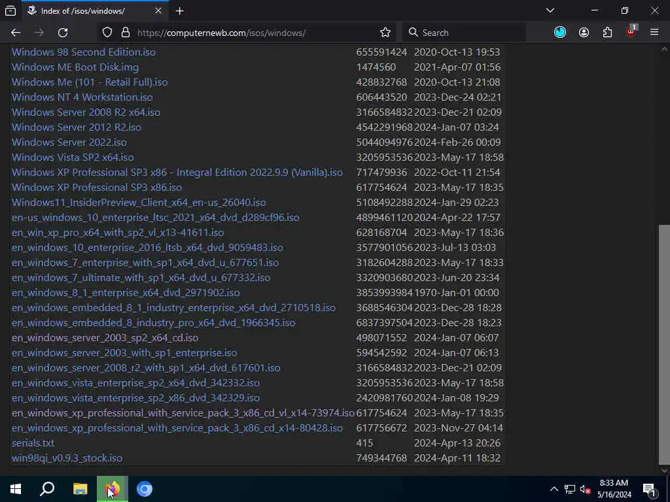Open the XP Integral Edition 2022.9.9 (Vanilla).iso link

pyautogui.click(x=177, y=172)
